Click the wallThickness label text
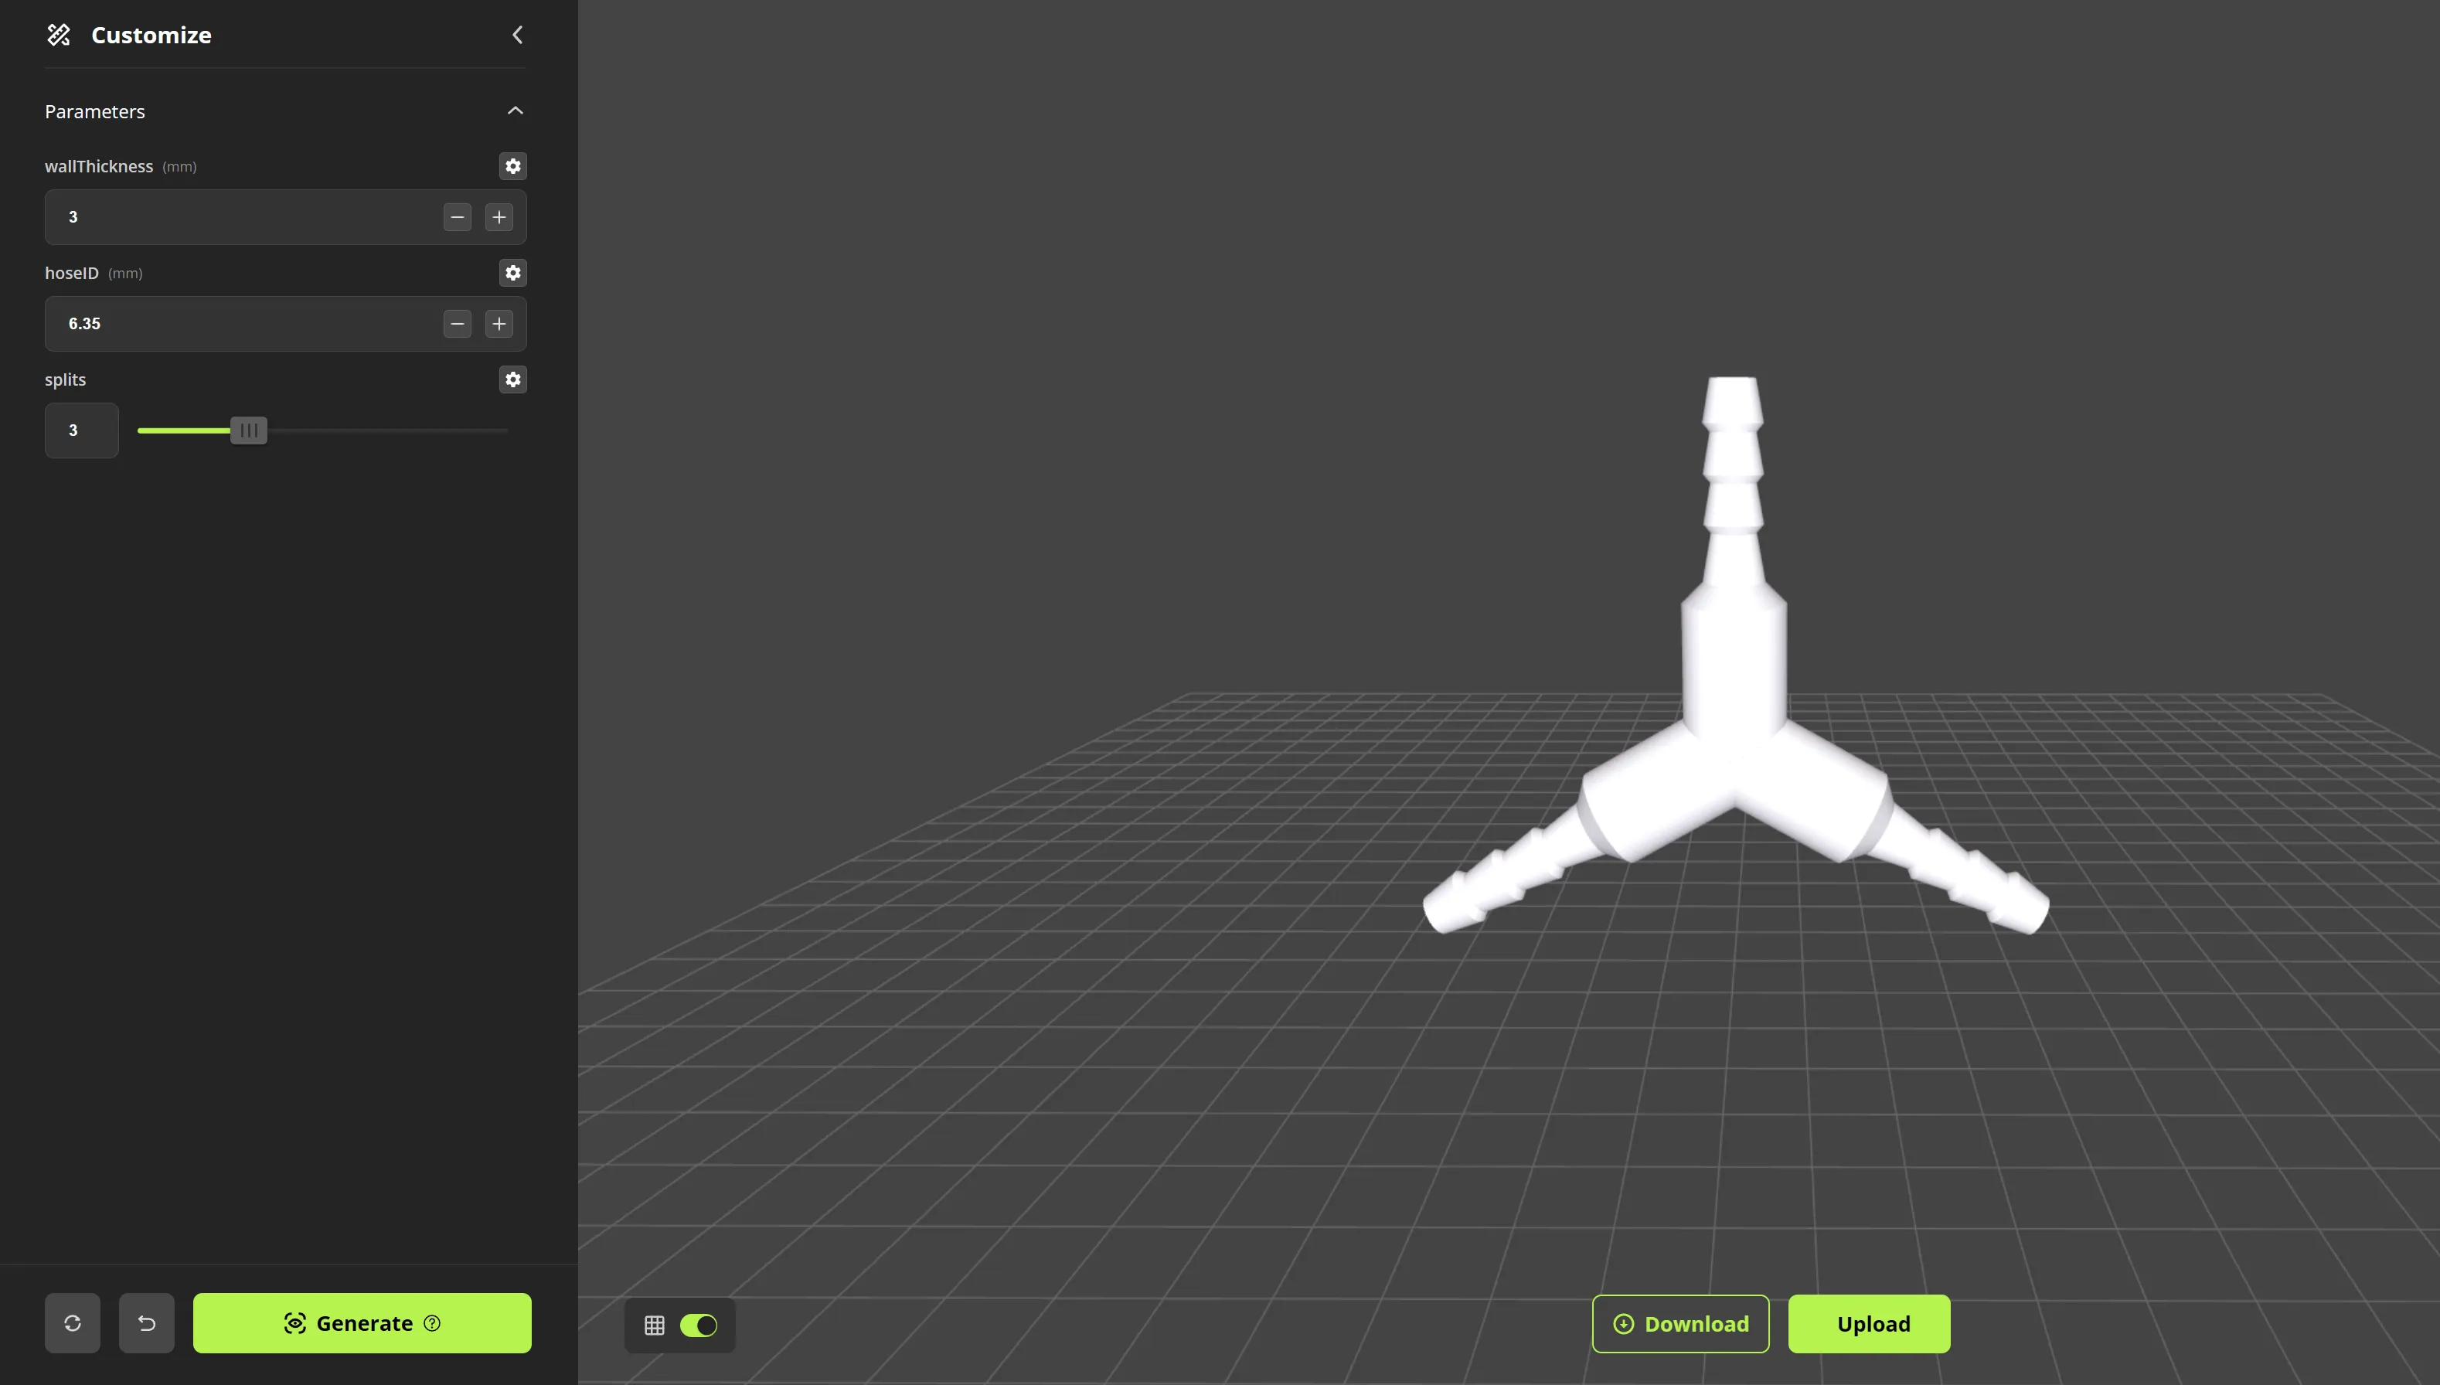The width and height of the screenshot is (2440, 1385). [99, 166]
